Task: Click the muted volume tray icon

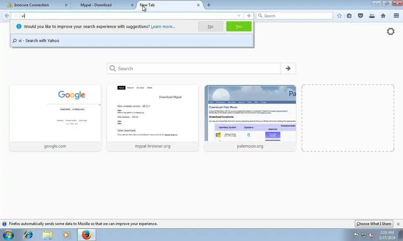Action: point(371,235)
